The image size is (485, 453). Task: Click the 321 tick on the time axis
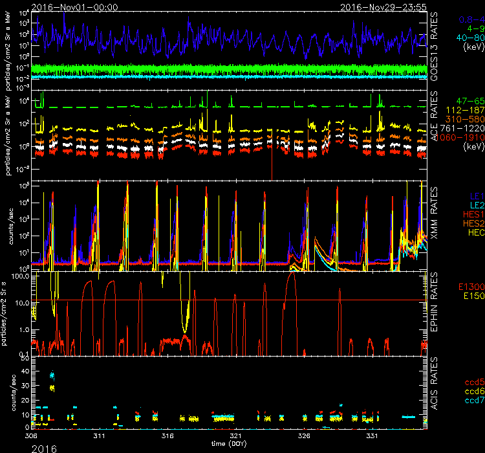(236, 436)
